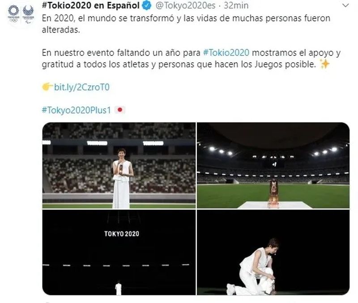The height and width of the screenshot is (303, 358).
Task: Click the pointing hand emoji
Action: point(47,87)
